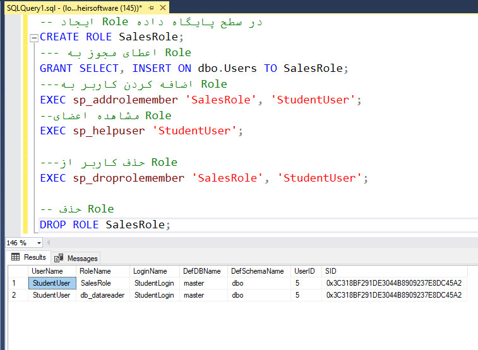Click the GRANT SELECT, INSERT line
This screenshot has width=478, height=350.
click(194, 68)
